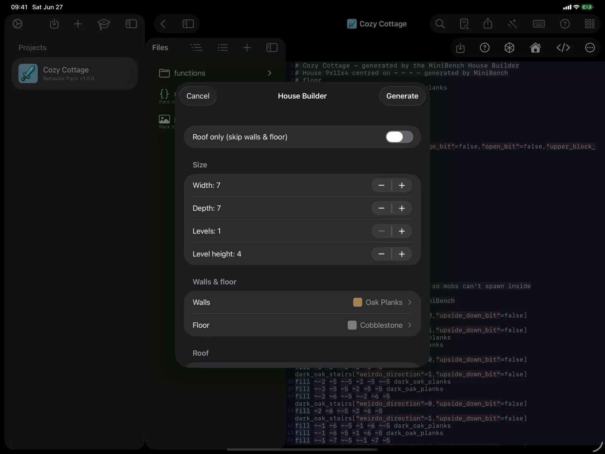The height and width of the screenshot is (454, 605).
Task: Decrease Level height with minus button
Action: 382,254
